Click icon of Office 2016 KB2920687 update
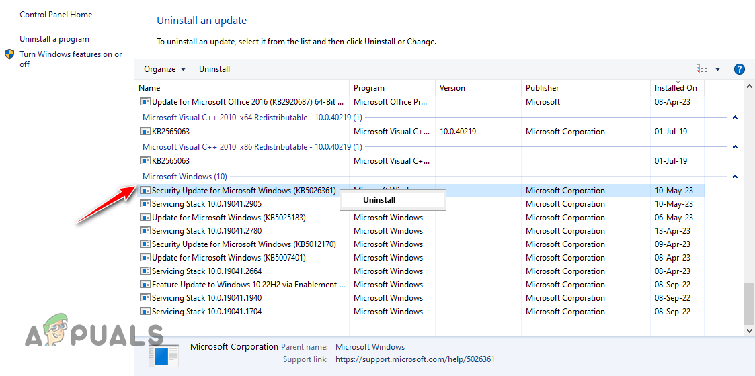The height and width of the screenshot is (376, 755). pyautogui.click(x=145, y=102)
